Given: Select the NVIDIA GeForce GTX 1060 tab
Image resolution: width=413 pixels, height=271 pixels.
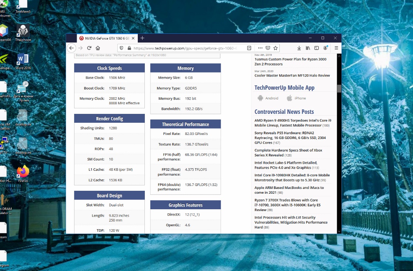Looking at the screenshot, I should pos(106,38).
